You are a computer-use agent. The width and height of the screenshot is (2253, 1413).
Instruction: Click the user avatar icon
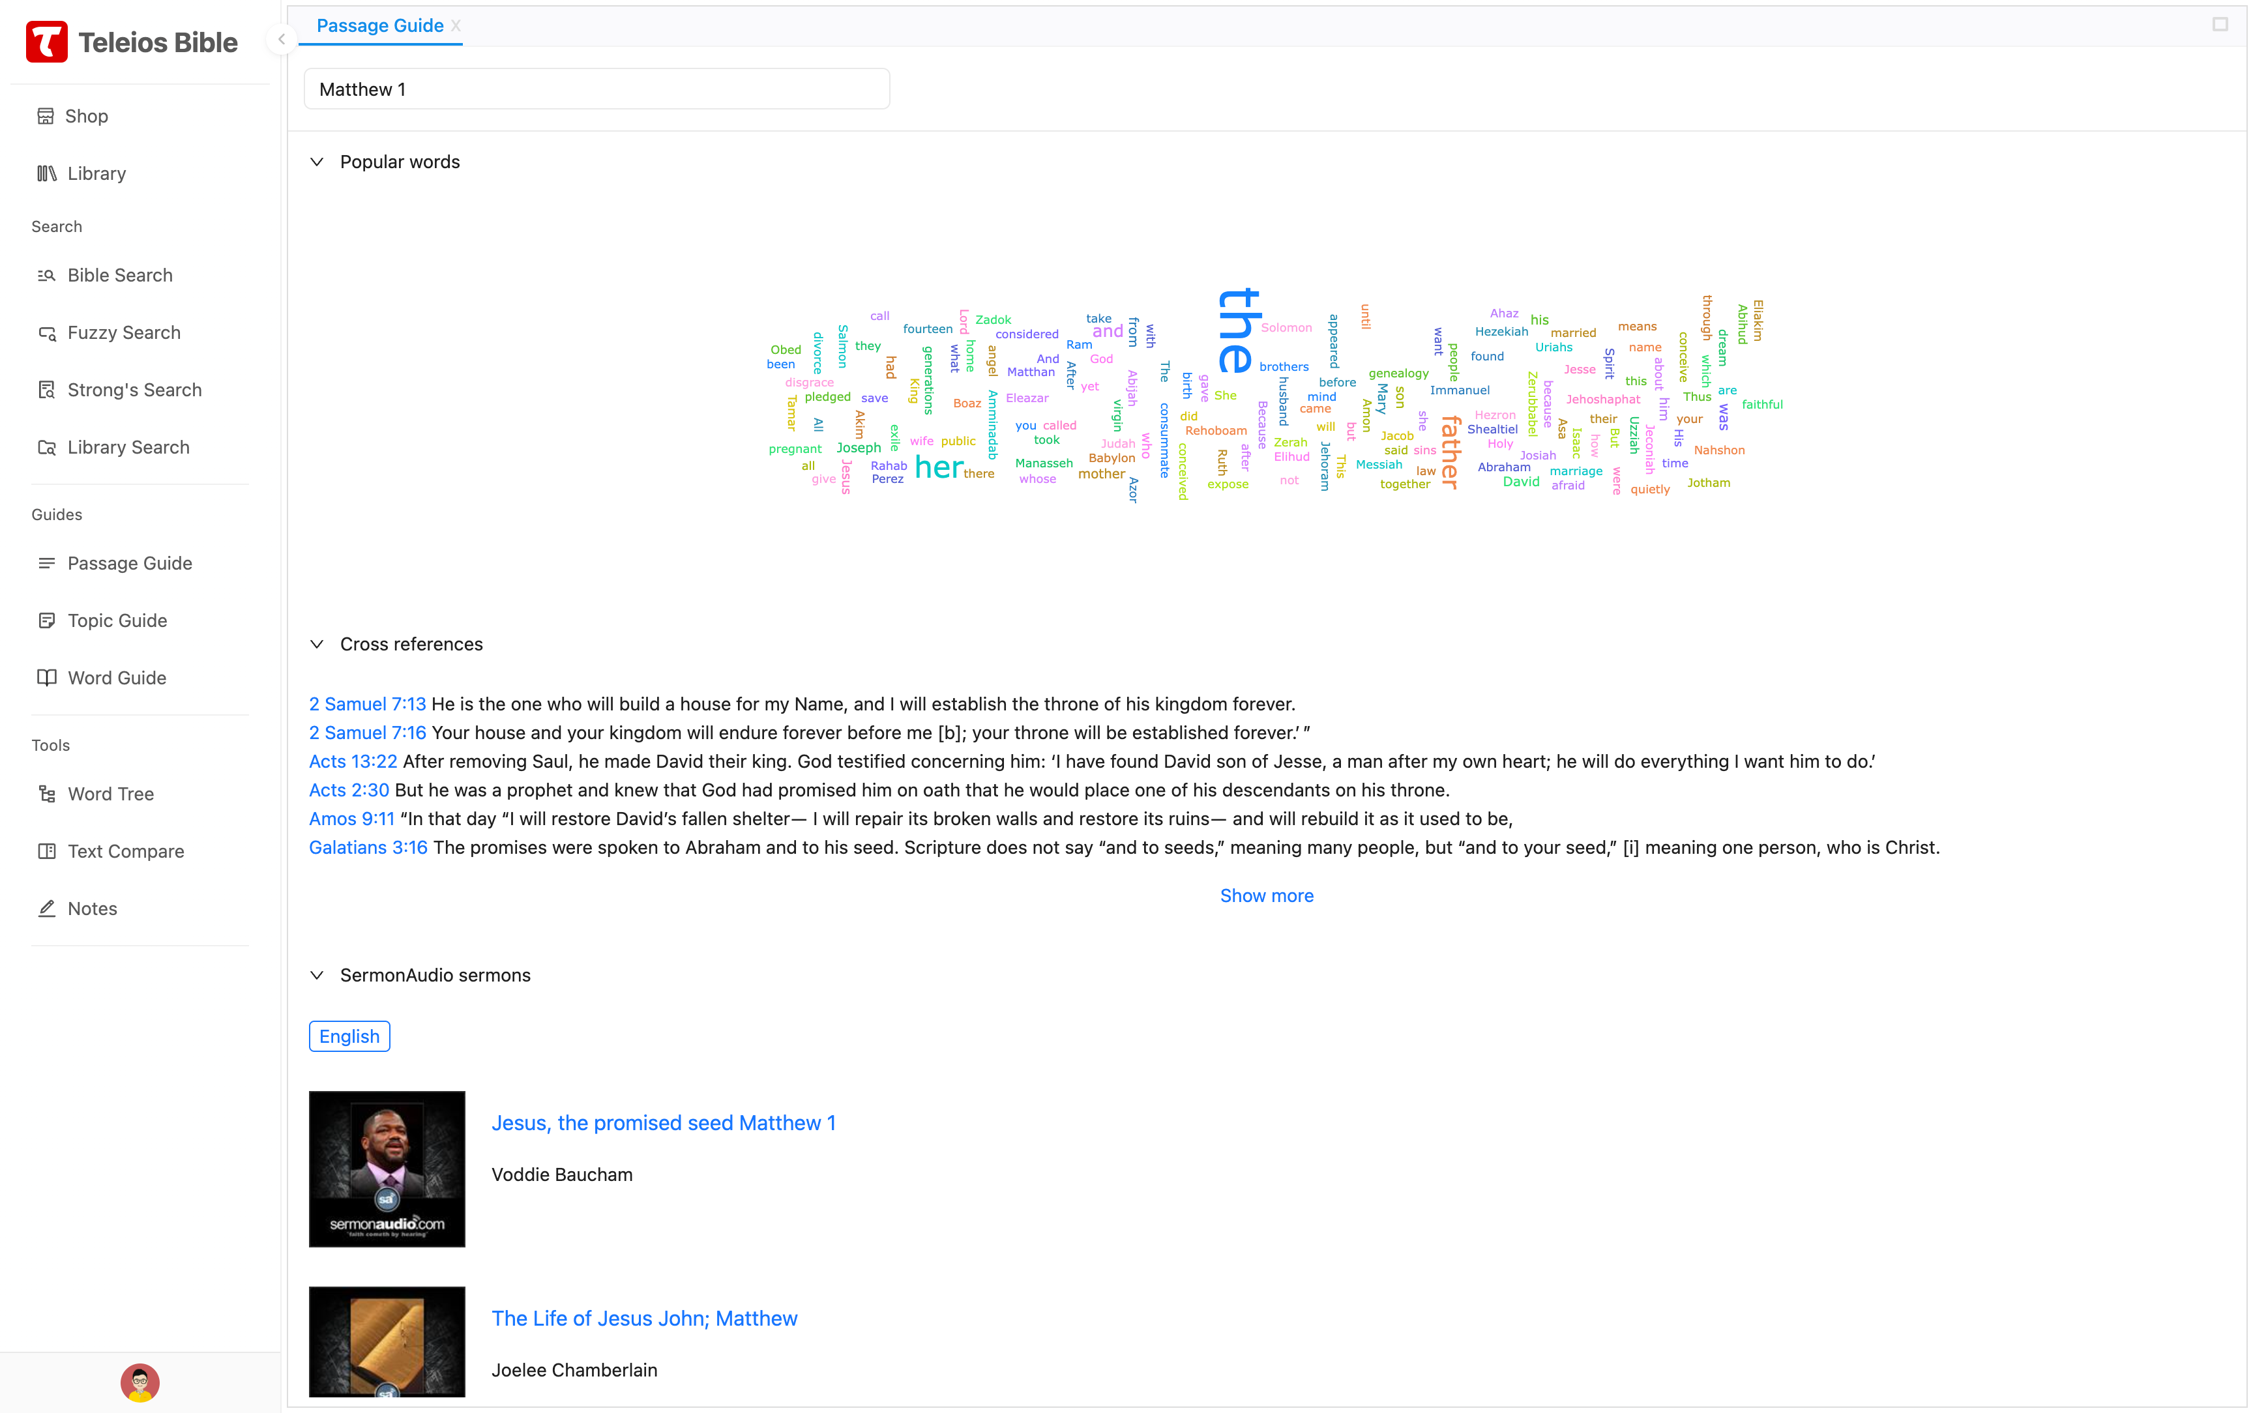click(140, 1382)
